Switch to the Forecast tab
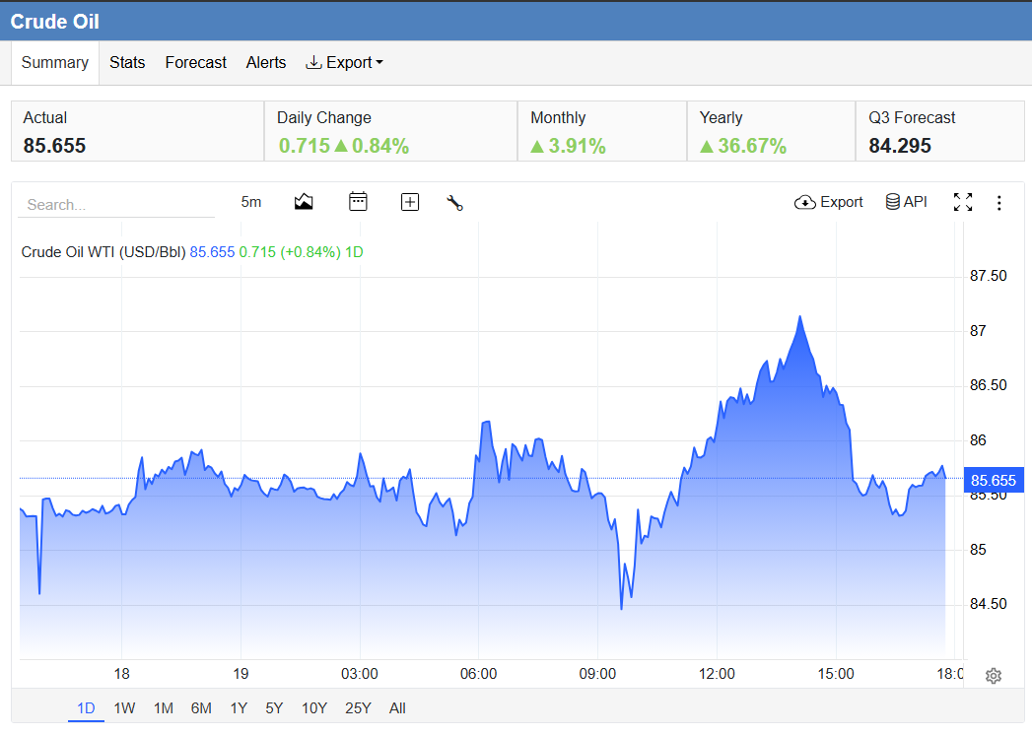Viewport: 1032px width, 735px height. pos(195,62)
